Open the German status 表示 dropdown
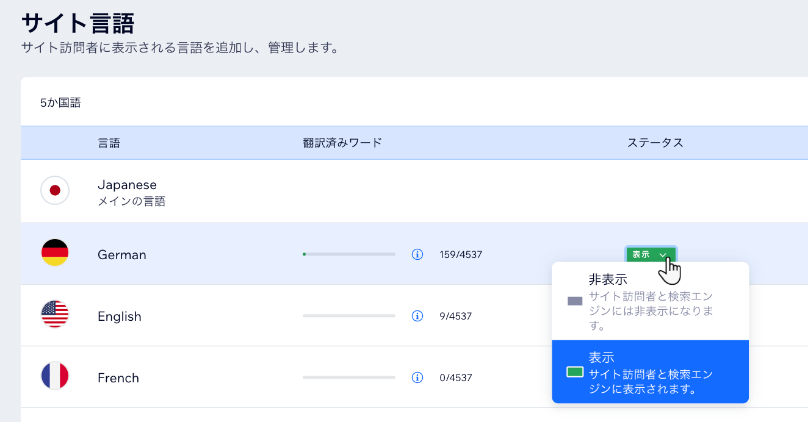Screen dimensions: 808x422 click(x=651, y=254)
